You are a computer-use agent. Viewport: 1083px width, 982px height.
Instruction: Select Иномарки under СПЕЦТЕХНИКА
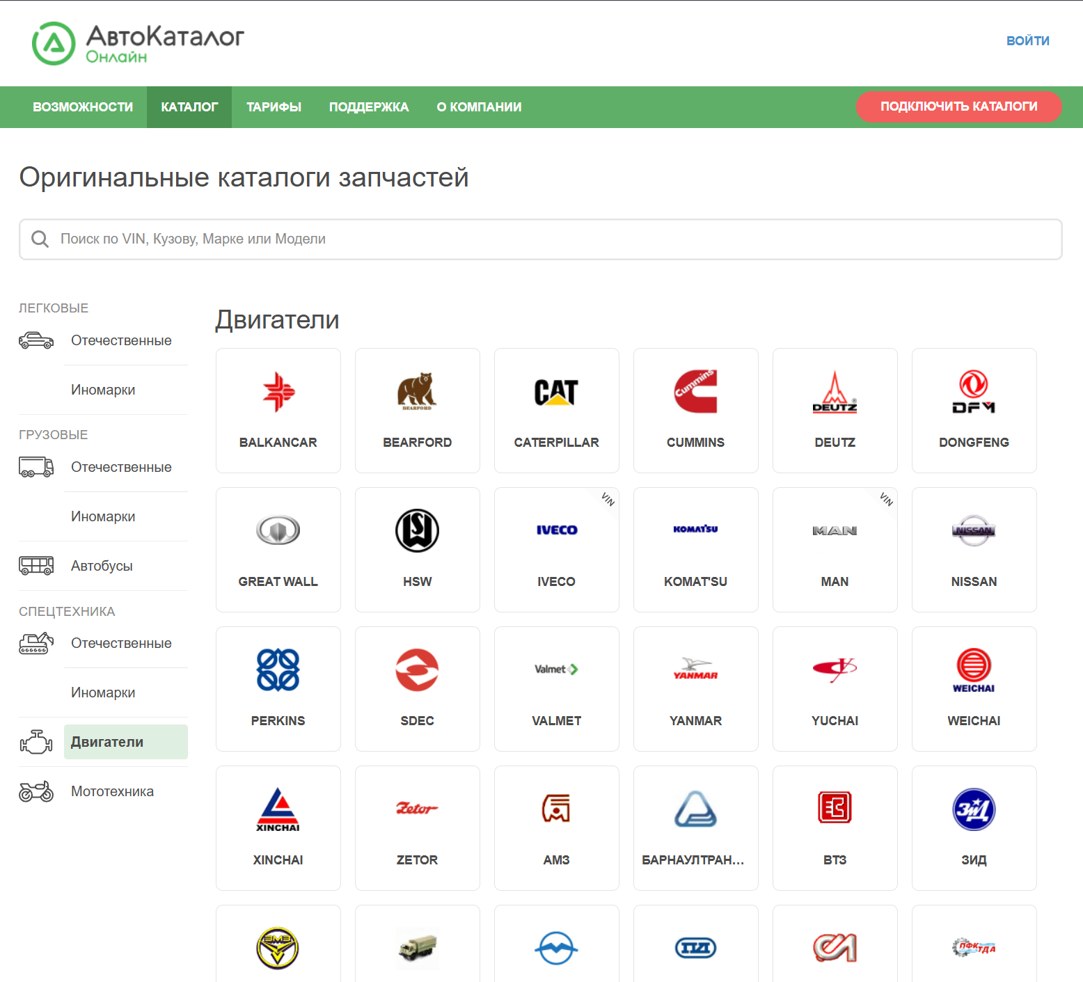click(103, 692)
